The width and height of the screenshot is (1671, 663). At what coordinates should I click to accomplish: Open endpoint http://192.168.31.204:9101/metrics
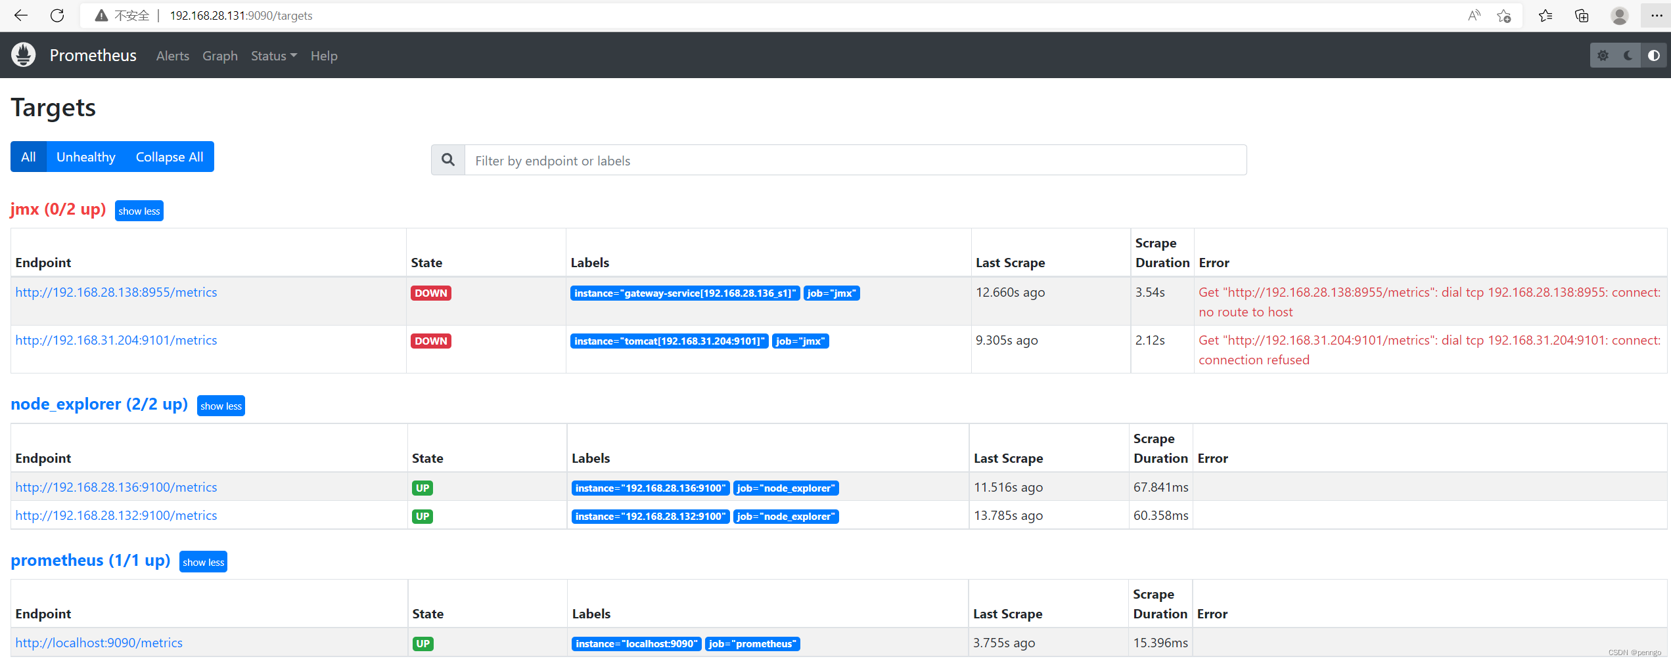click(116, 341)
